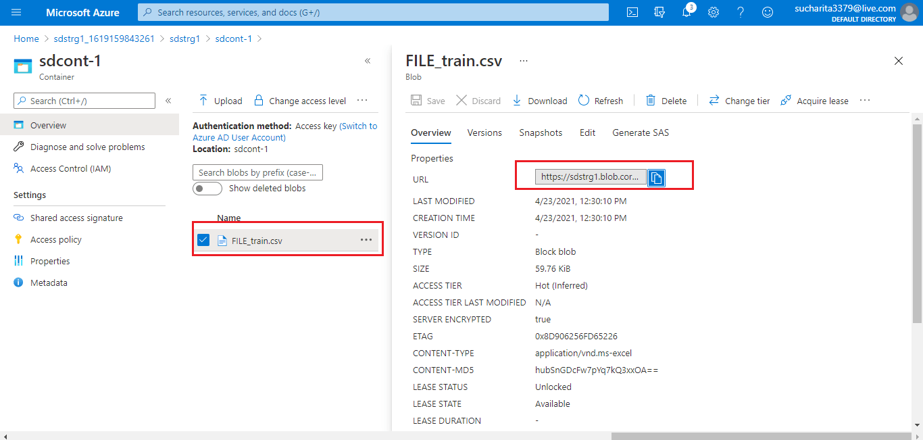Click the Refresh circular arrow icon
The image size is (923, 440).
pos(584,101)
